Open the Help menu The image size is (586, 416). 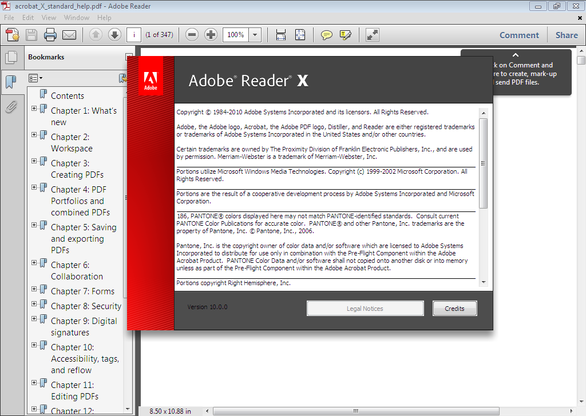tap(106, 18)
